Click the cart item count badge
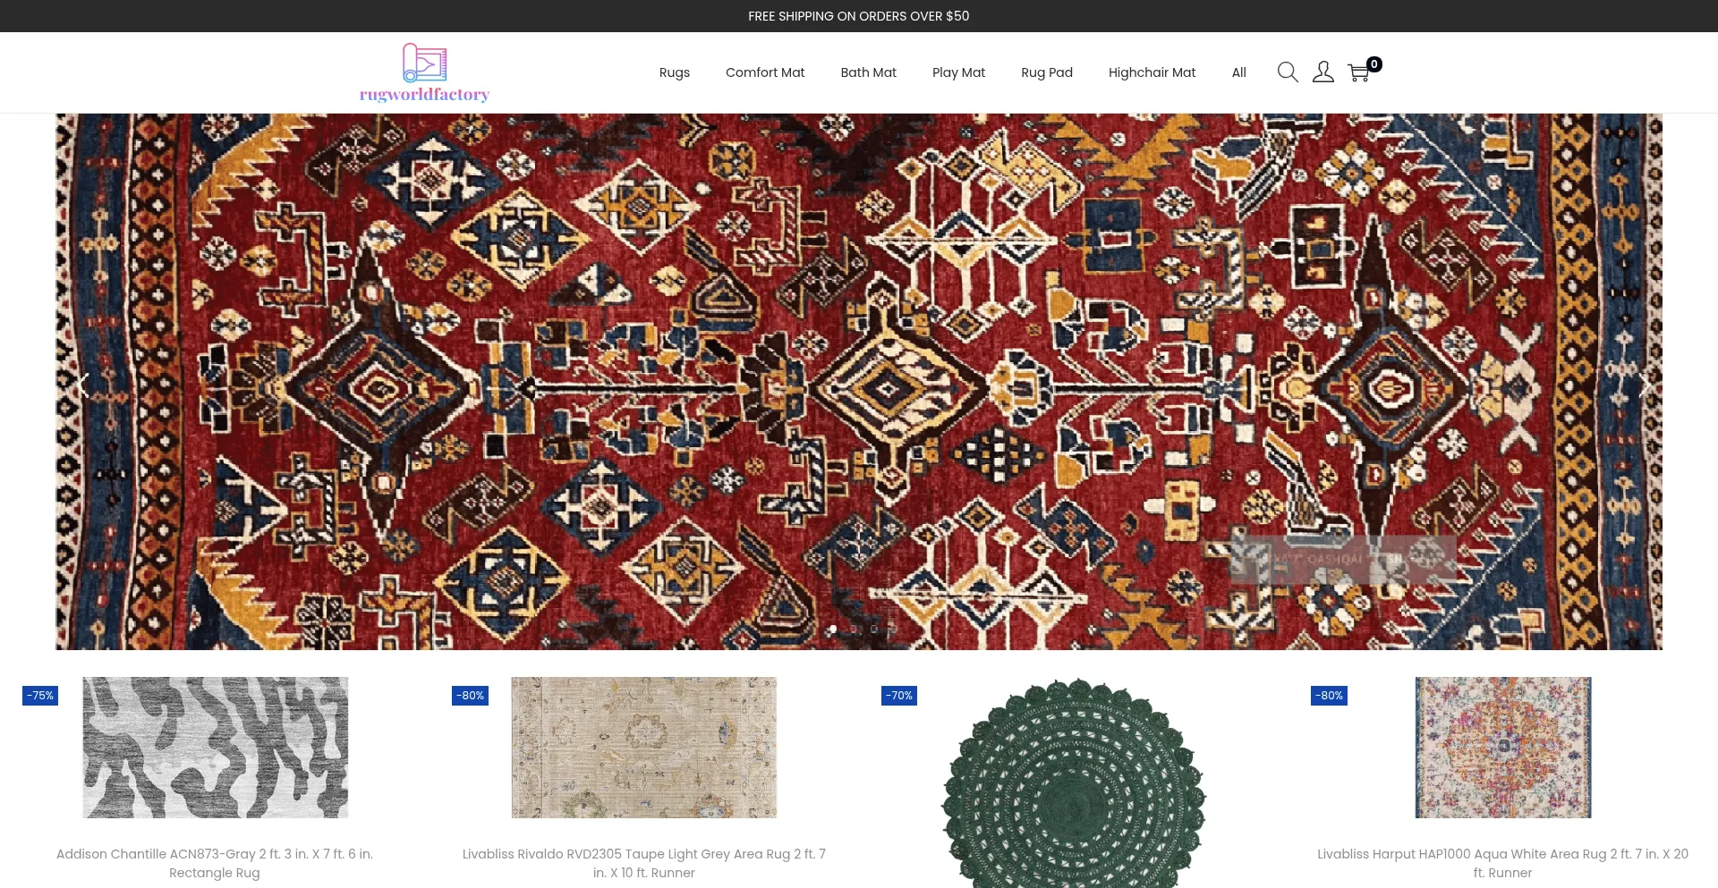1718x888 pixels. click(1374, 64)
